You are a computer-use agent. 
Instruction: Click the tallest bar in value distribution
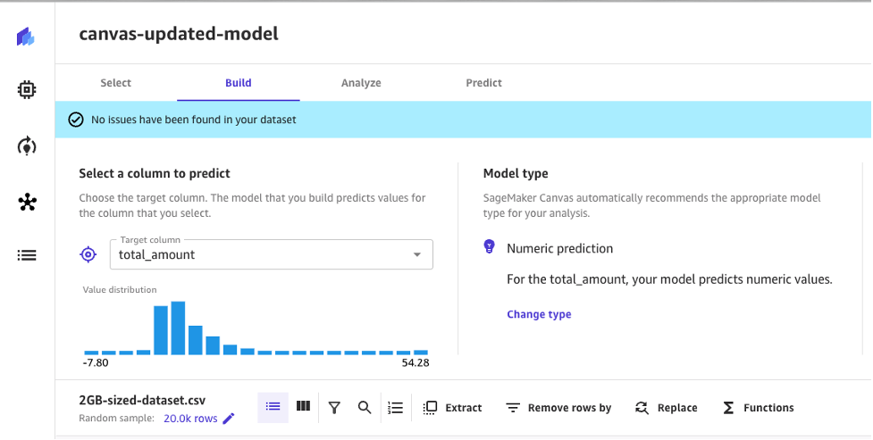178,328
